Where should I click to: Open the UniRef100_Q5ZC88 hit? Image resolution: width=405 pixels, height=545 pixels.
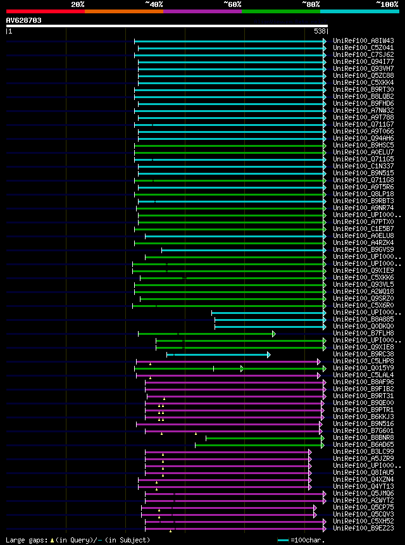pyautogui.click(x=363, y=76)
